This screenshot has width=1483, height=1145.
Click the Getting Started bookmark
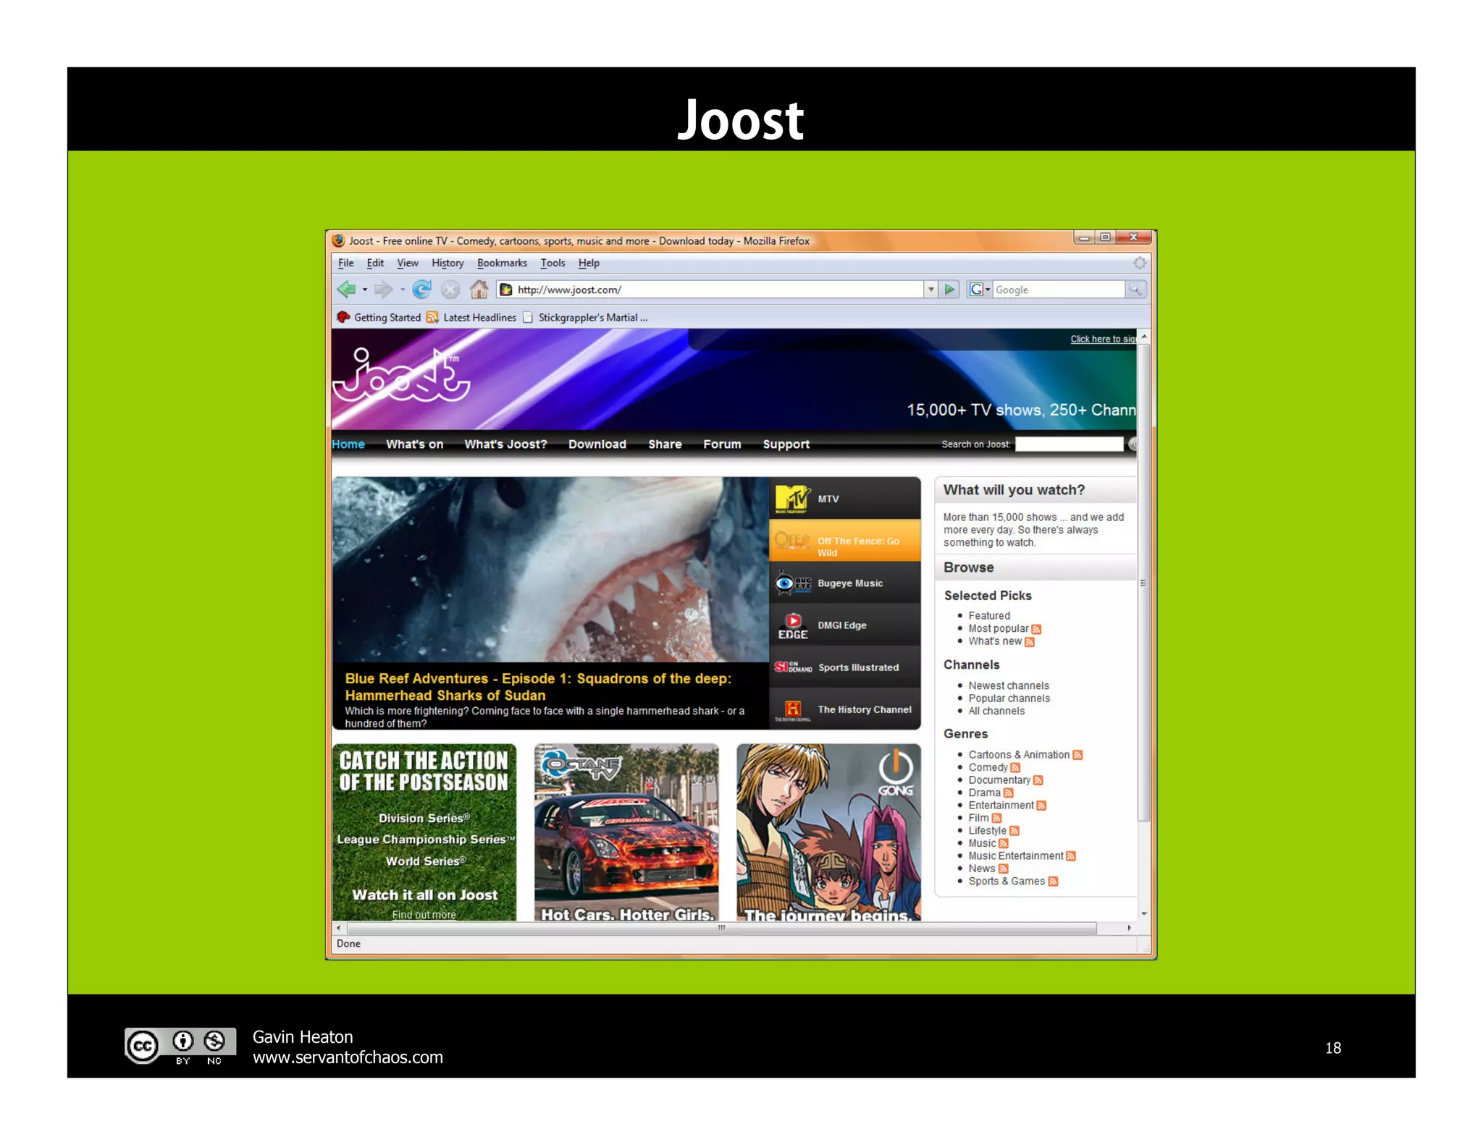point(379,317)
